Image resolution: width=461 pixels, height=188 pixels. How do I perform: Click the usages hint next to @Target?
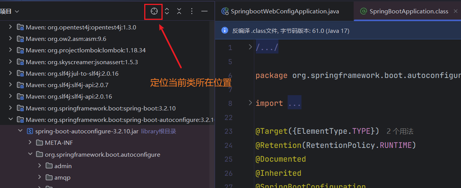pos(400,131)
